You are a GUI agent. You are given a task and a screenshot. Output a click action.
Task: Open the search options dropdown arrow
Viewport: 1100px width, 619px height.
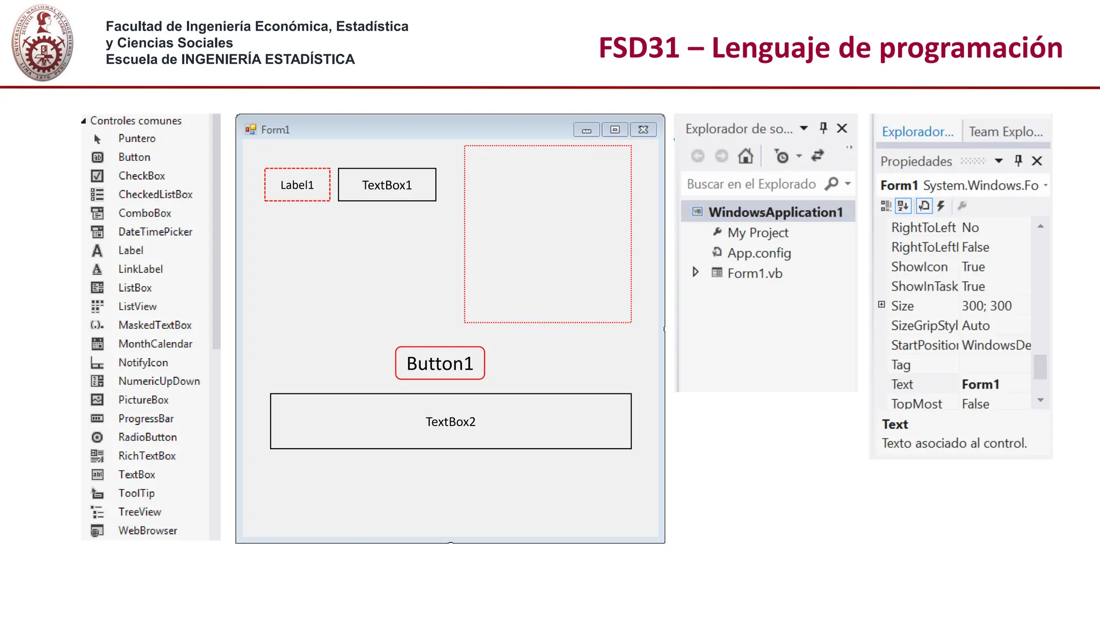click(848, 184)
